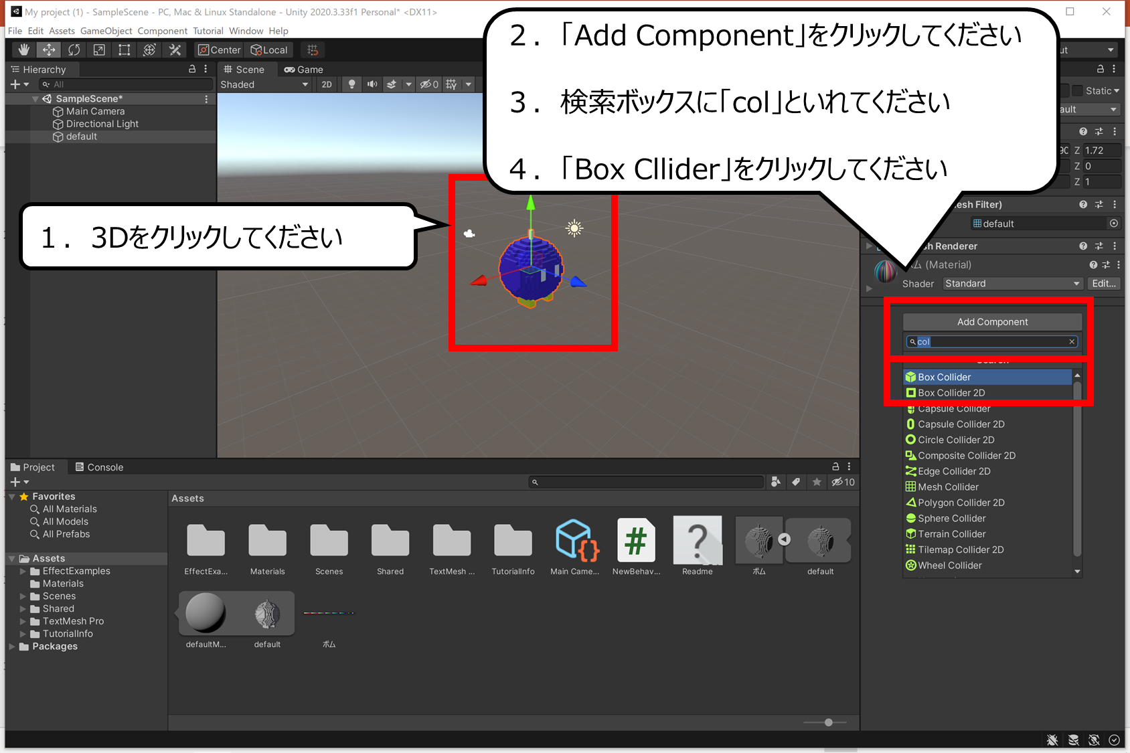Adjust the asset icon size slider
The height and width of the screenshot is (753, 1130).
pyautogui.click(x=828, y=722)
